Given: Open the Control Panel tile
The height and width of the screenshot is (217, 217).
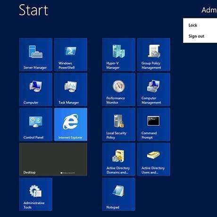Looking at the screenshot, I should (36, 125).
